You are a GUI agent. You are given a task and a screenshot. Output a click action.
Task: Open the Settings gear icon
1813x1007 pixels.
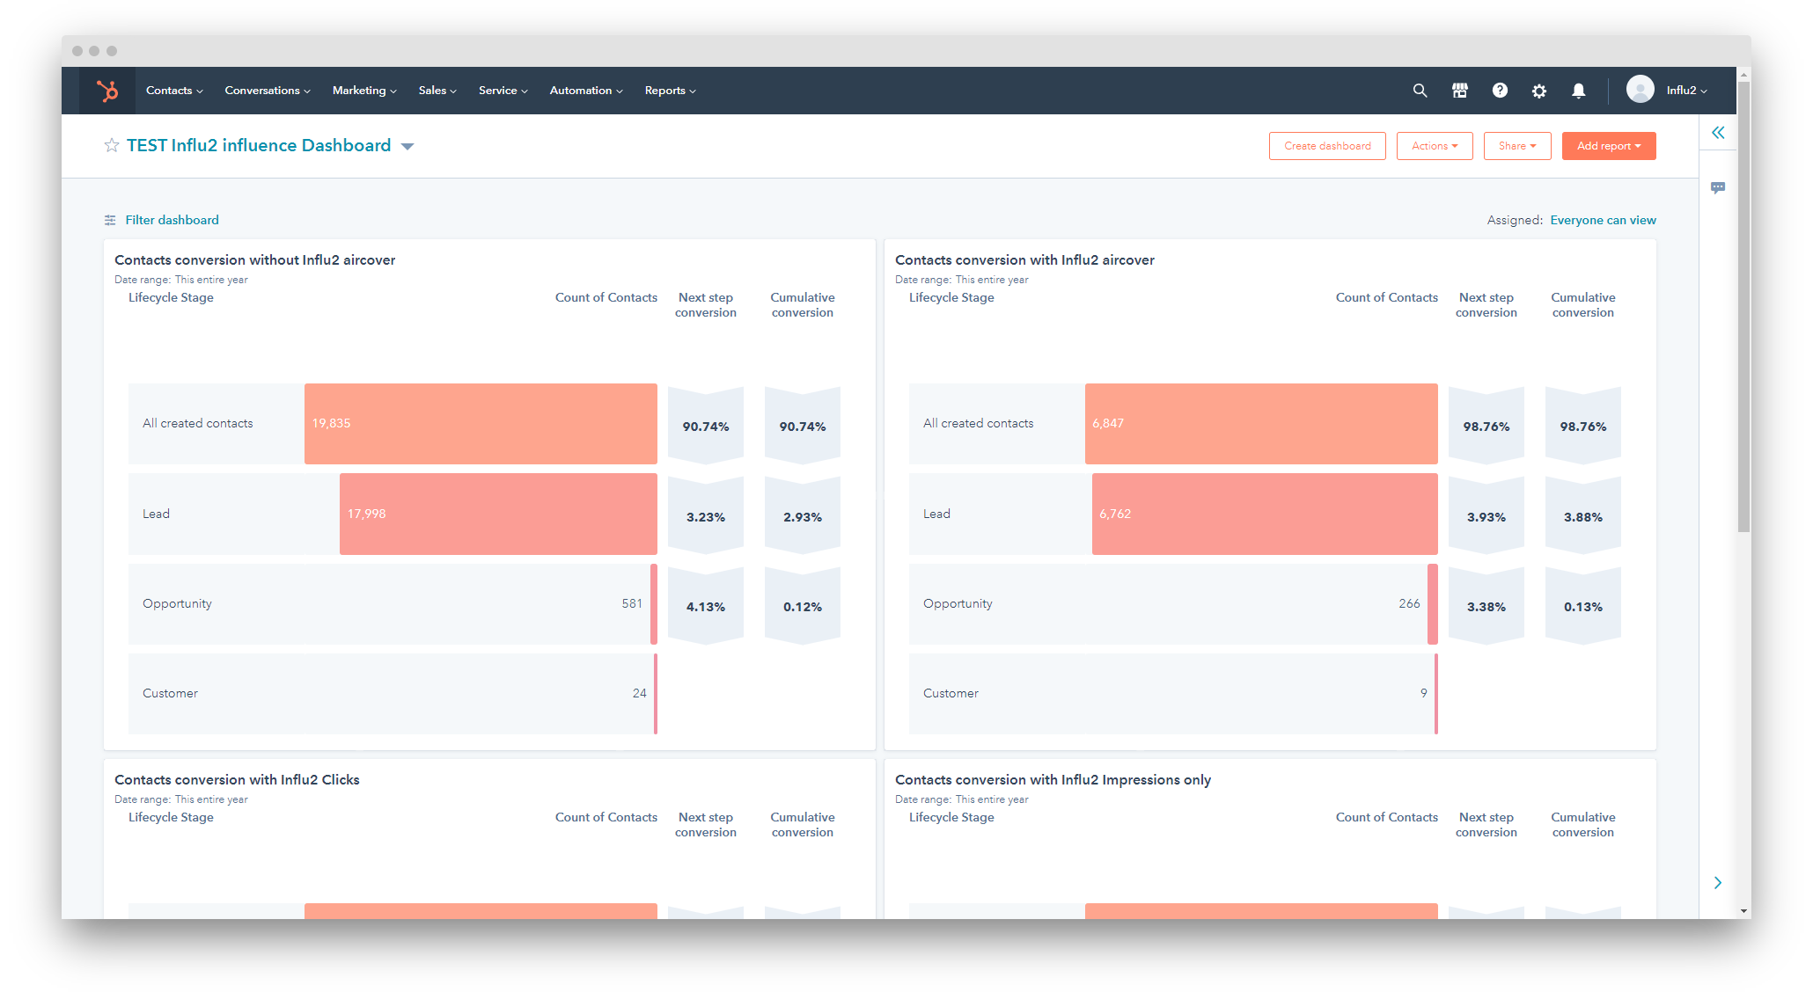click(x=1538, y=90)
